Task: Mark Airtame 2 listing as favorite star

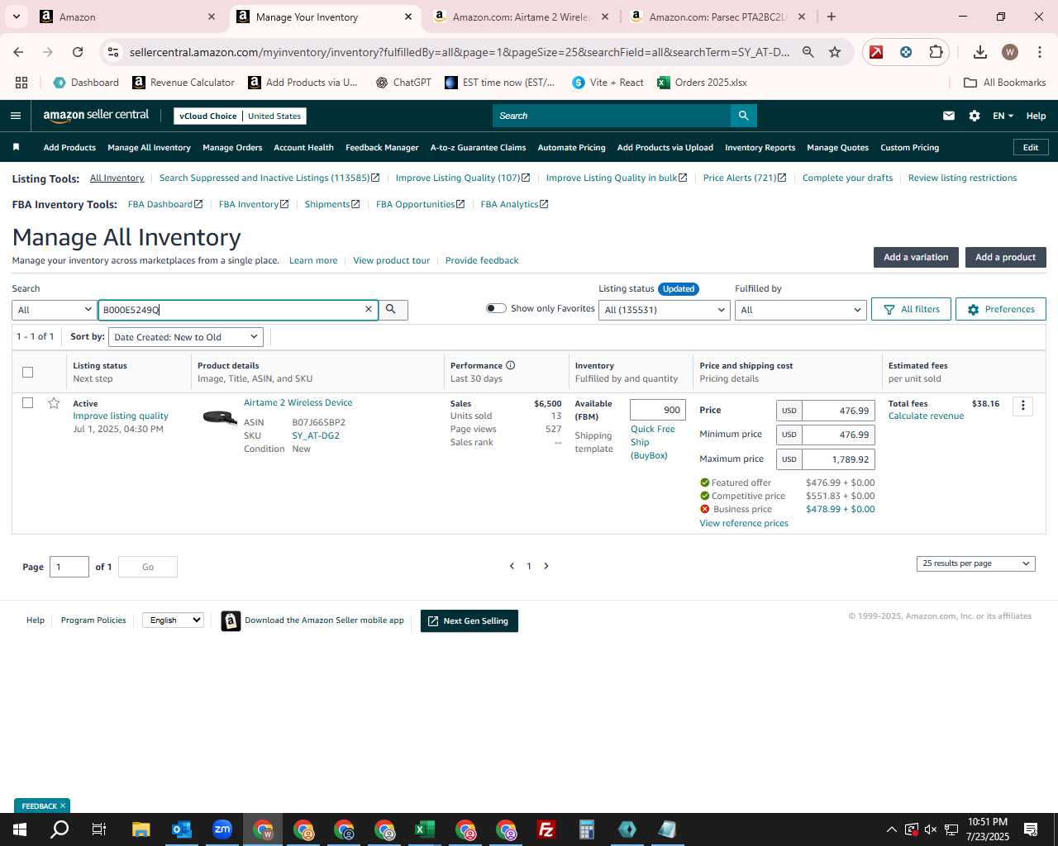Action: 54,403
